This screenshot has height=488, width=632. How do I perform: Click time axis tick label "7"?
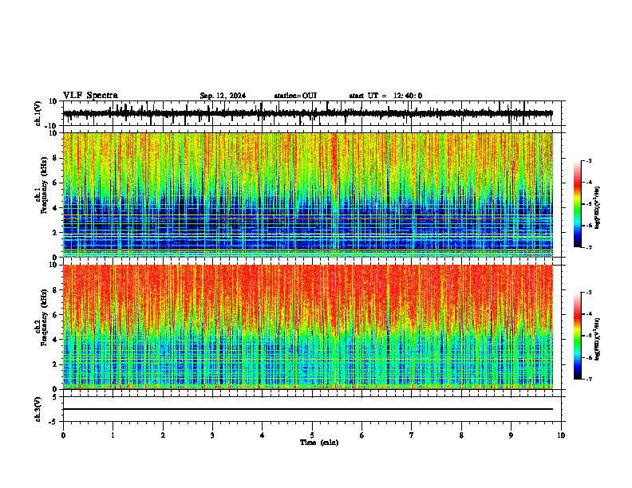point(412,435)
